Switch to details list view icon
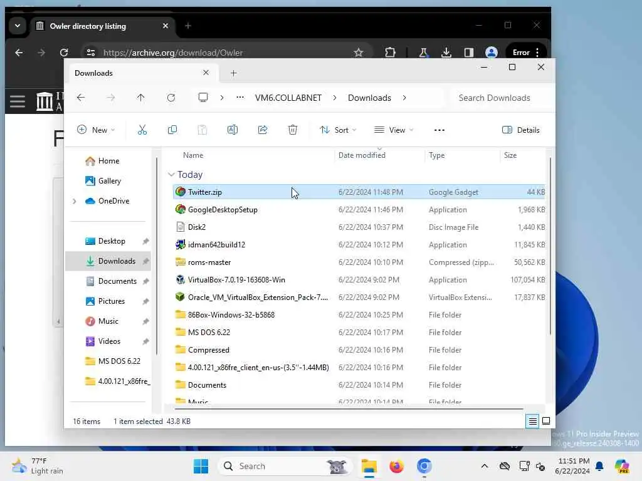This screenshot has height=481, width=642. coord(532,421)
